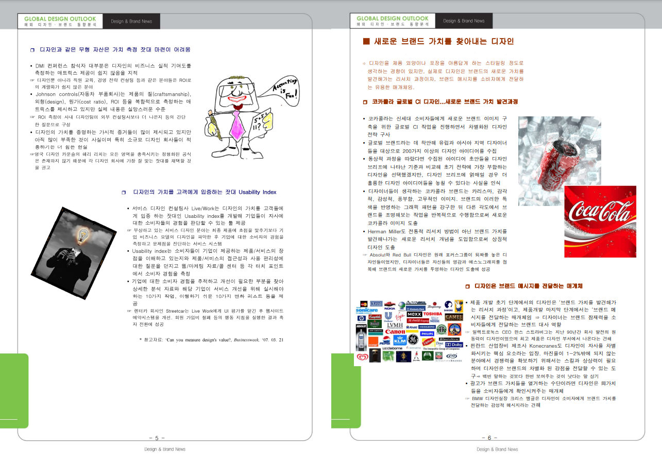Click the round black GE logo

point(413,340)
